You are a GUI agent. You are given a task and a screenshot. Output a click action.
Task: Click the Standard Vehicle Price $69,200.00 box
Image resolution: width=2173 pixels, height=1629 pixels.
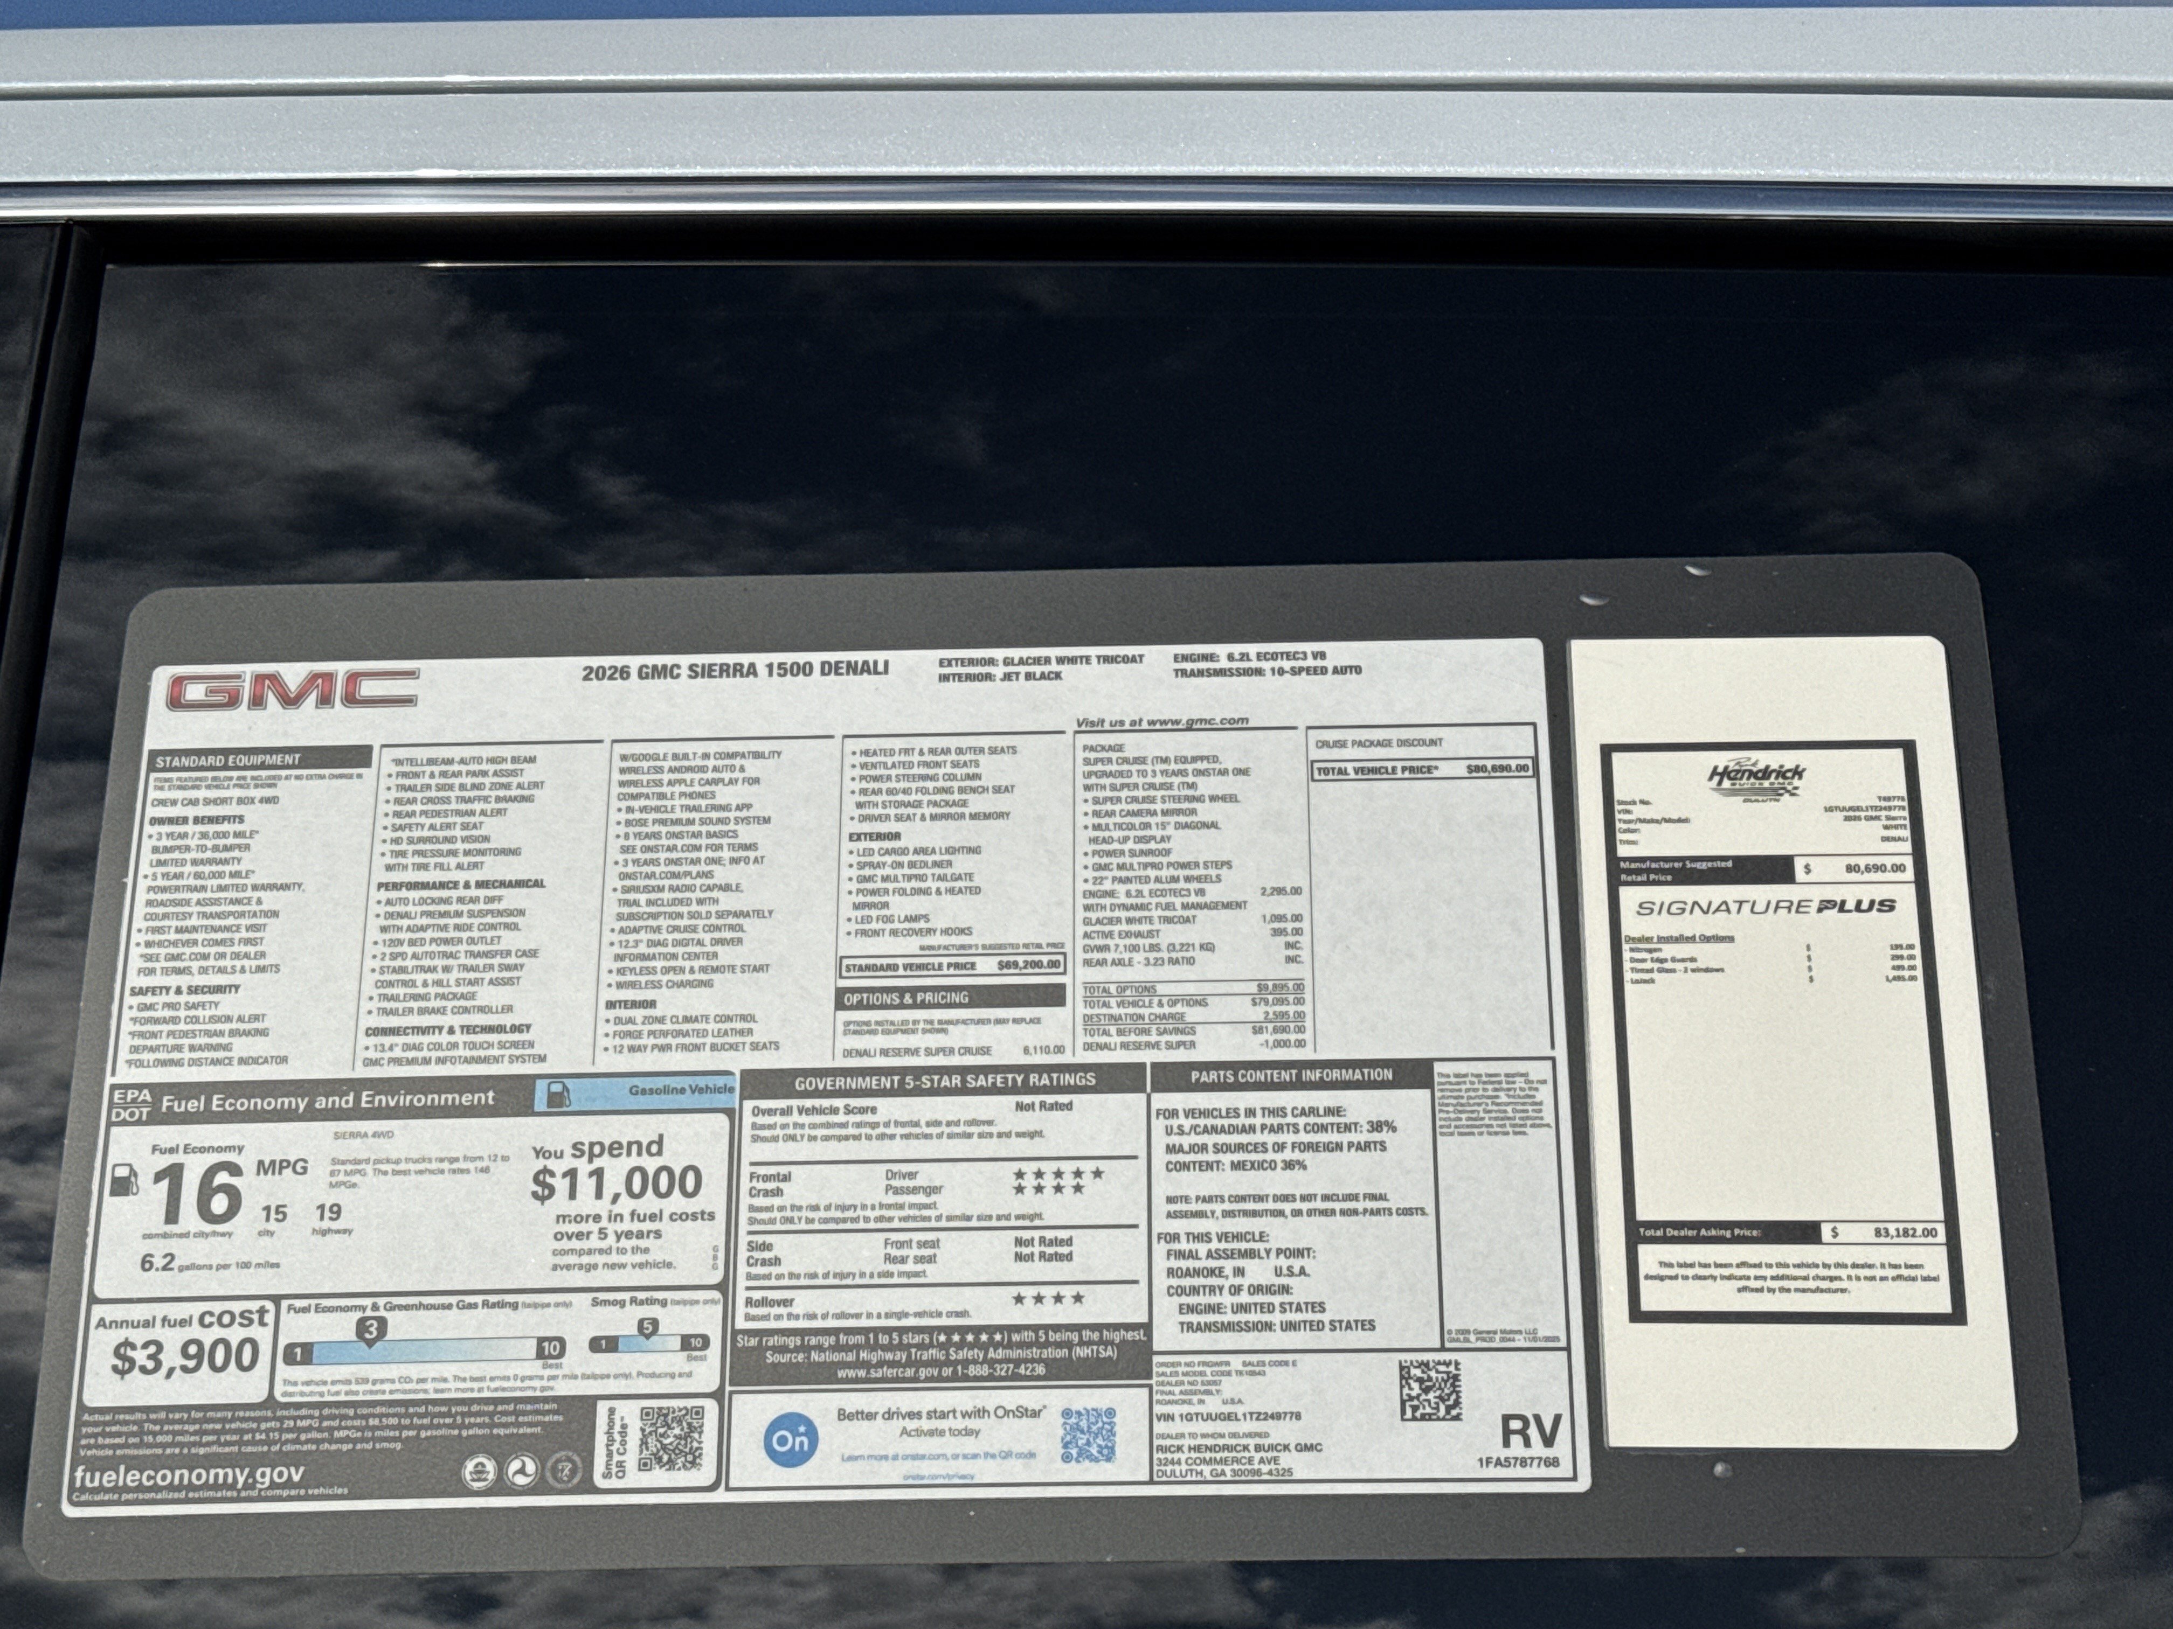coord(952,965)
